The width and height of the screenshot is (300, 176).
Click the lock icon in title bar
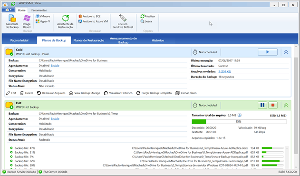click(5, 4)
